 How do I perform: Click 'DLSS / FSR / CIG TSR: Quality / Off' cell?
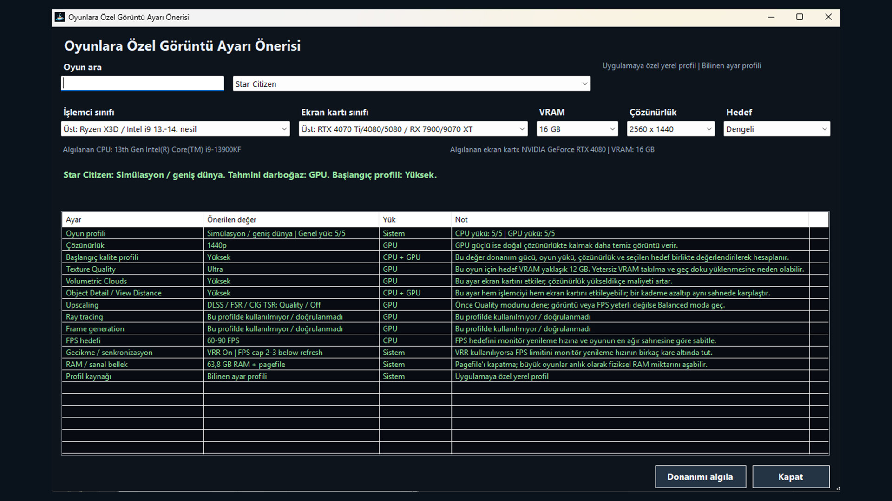(x=291, y=305)
